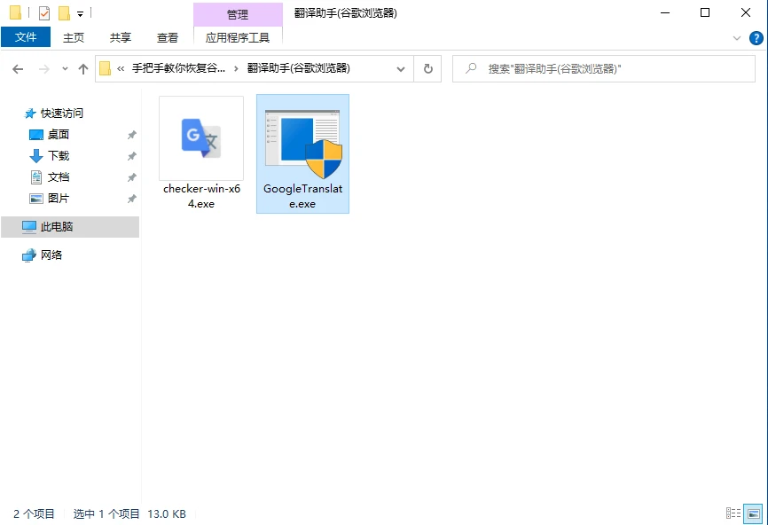This screenshot has width=768, height=525.
Task: Click the 快速访问 star icon
Action: pos(30,114)
